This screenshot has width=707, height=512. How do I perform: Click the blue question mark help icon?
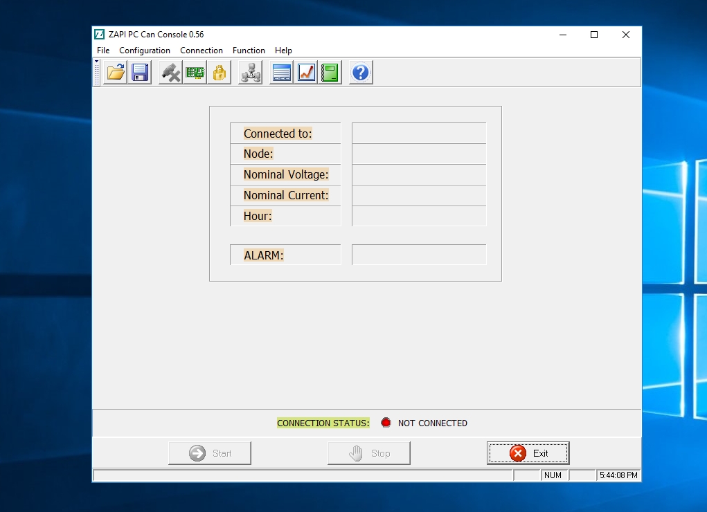click(x=361, y=73)
